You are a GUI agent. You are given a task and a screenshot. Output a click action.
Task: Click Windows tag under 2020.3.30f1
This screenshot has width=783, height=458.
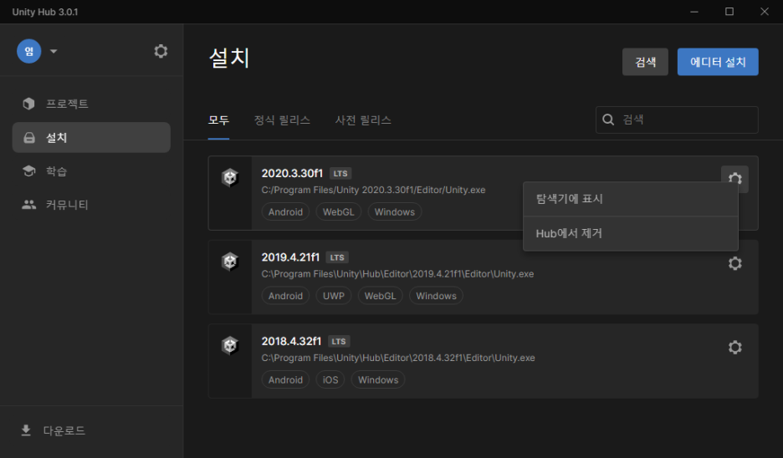click(395, 212)
